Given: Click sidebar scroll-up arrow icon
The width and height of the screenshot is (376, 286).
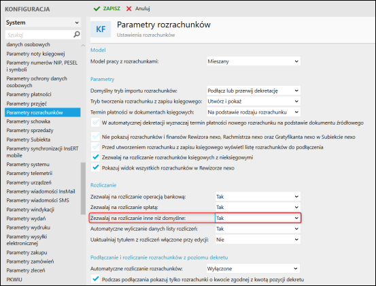Looking at the screenshot, I should [83, 45].
